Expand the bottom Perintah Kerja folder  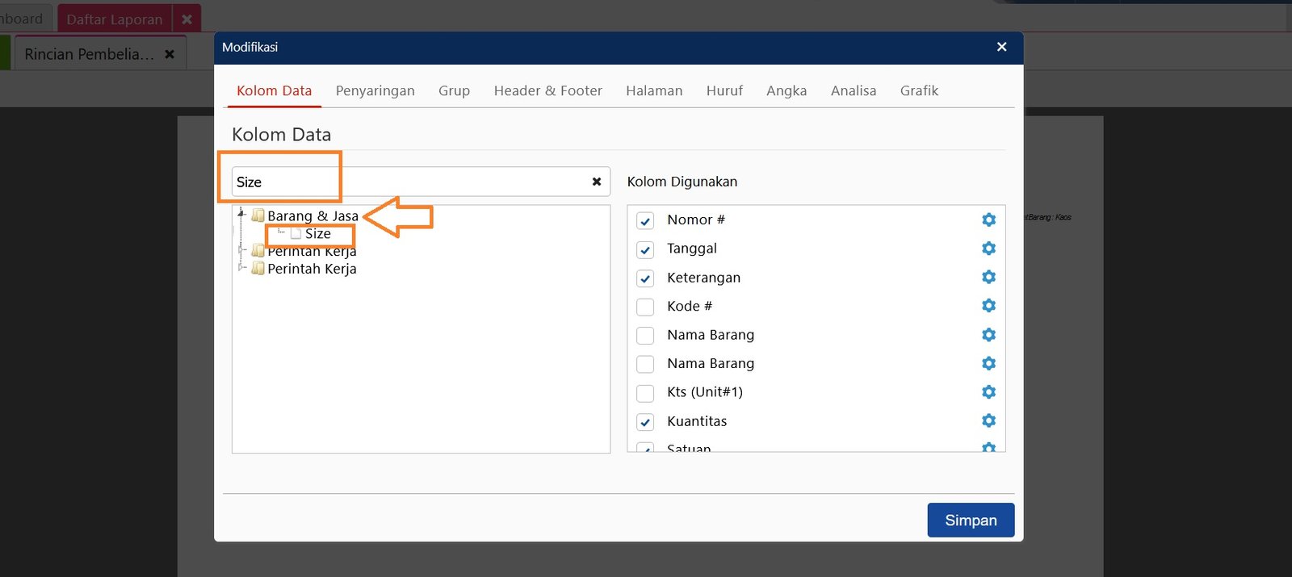click(241, 267)
